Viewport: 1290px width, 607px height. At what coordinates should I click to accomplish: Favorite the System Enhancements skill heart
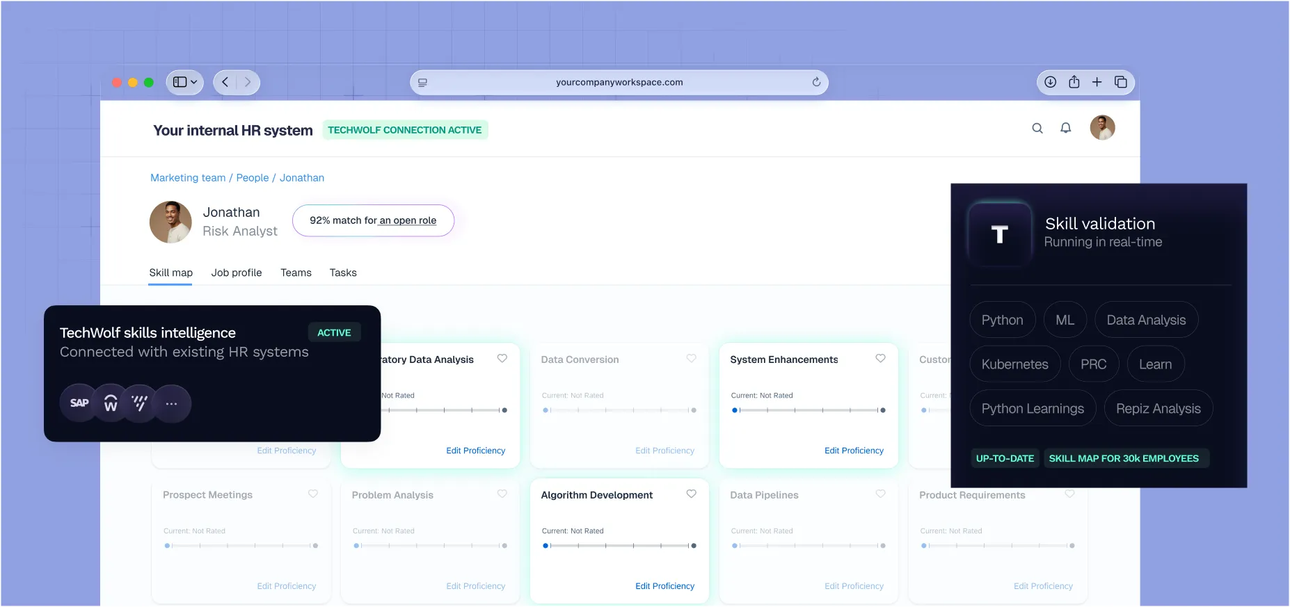[881, 358]
